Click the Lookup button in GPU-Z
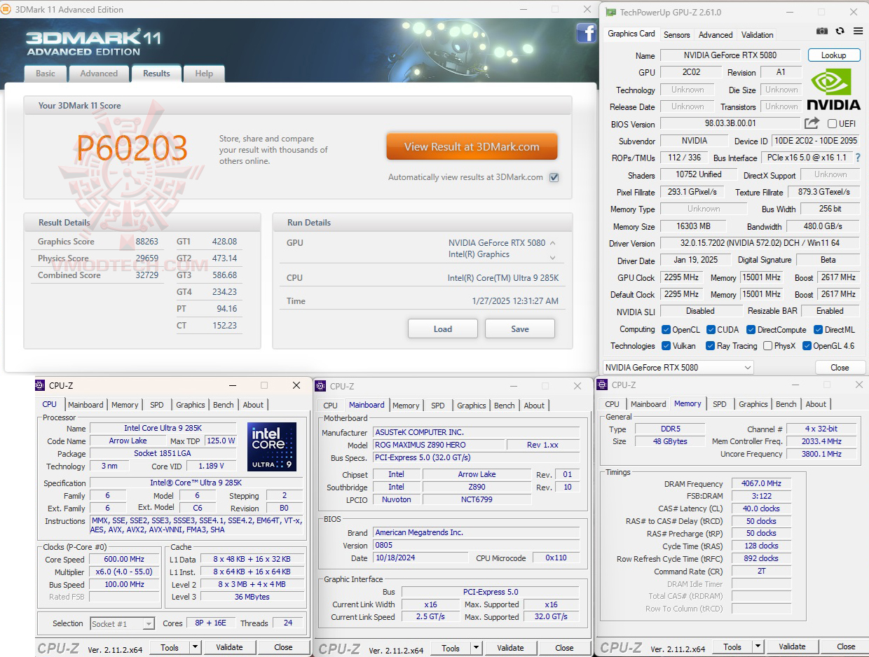 point(834,55)
